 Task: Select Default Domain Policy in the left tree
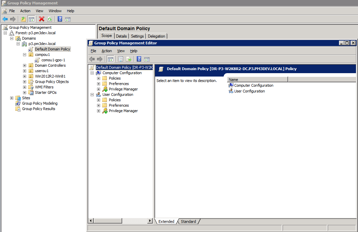52,49
